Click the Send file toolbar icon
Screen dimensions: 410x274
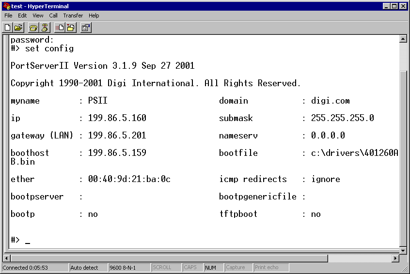pos(60,28)
